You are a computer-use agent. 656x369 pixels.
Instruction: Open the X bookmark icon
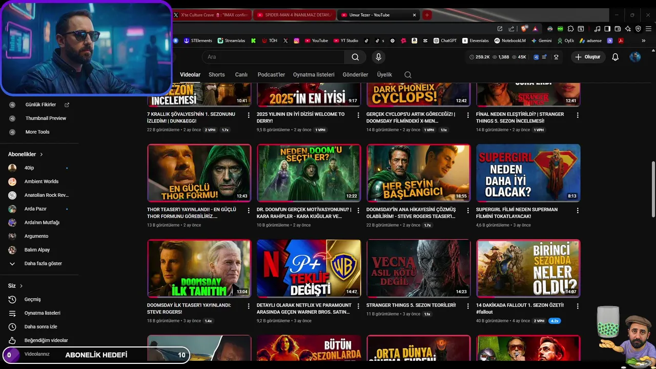(285, 40)
